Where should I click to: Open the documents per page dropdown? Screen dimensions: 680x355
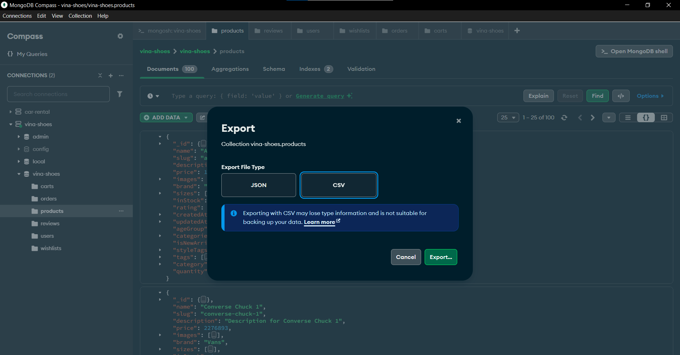coord(508,118)
